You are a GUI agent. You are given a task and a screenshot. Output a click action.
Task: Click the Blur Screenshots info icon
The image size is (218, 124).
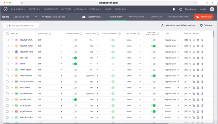81,34
